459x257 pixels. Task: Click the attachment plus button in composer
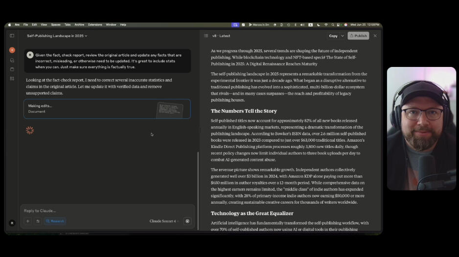28,221
